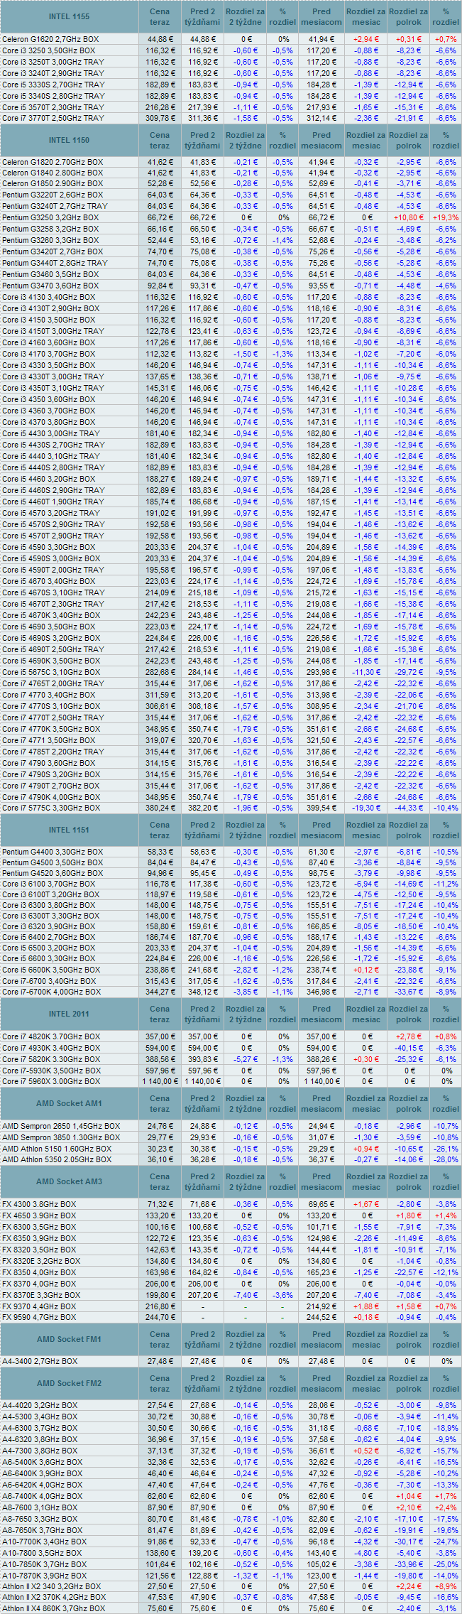
Task: Select Core i5 6600K 3,50GHz BOX product name
Action: point(50,970)
